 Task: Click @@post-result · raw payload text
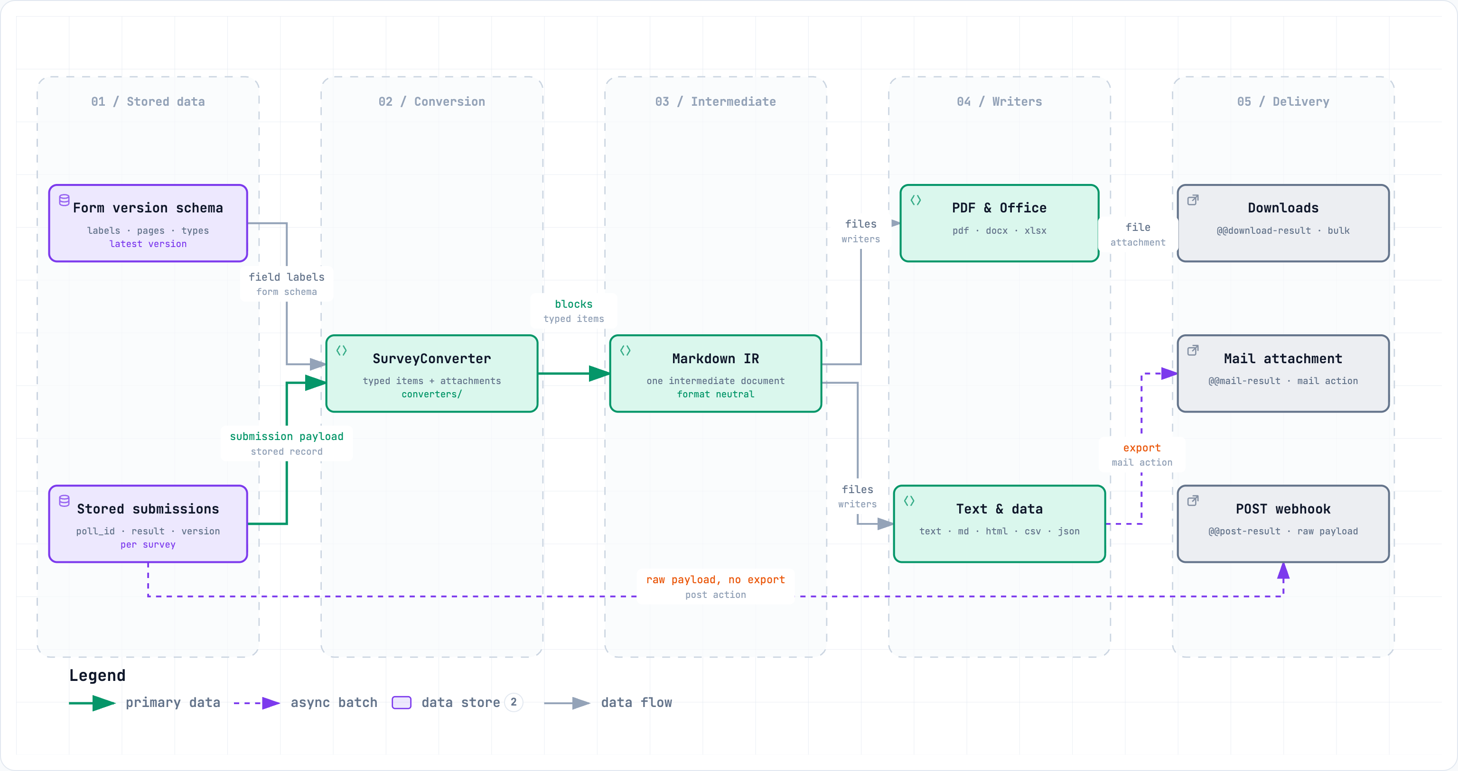[1283, 532]
